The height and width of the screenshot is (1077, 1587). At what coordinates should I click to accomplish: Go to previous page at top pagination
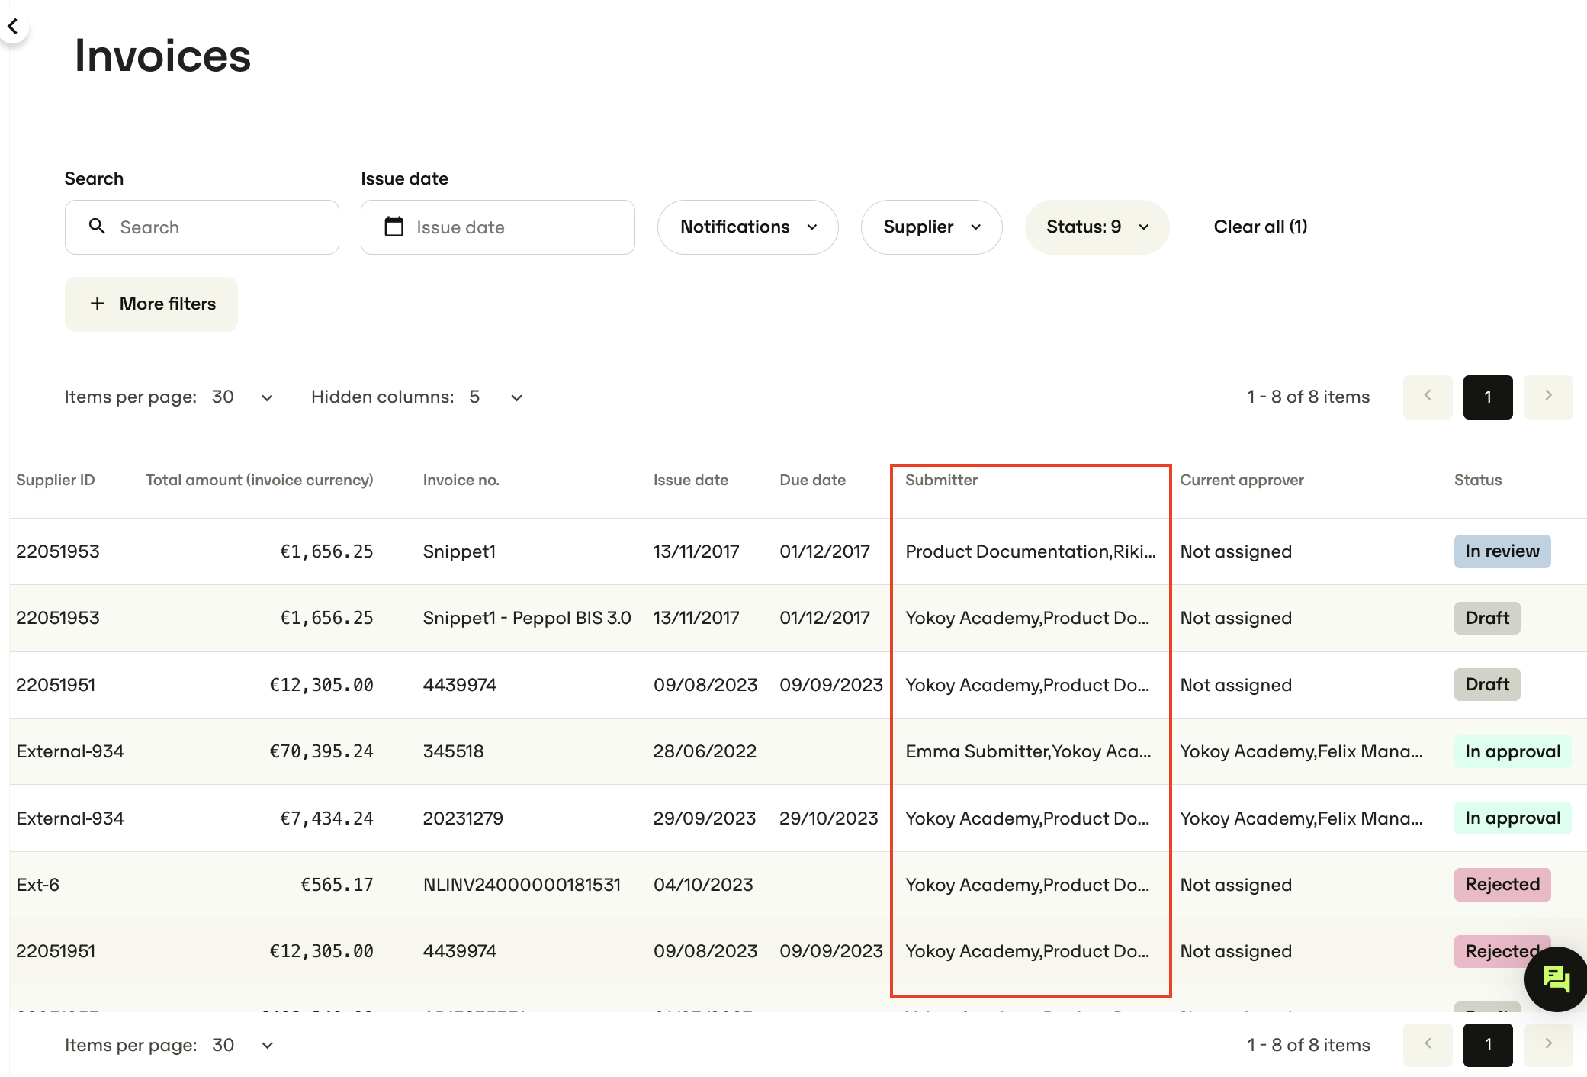1427,397
